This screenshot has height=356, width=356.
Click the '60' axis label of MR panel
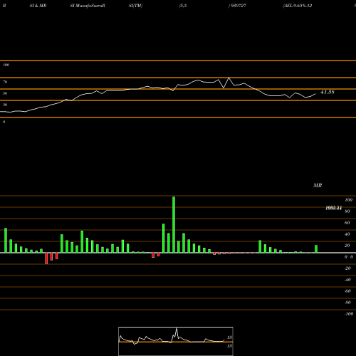point(347,223)
